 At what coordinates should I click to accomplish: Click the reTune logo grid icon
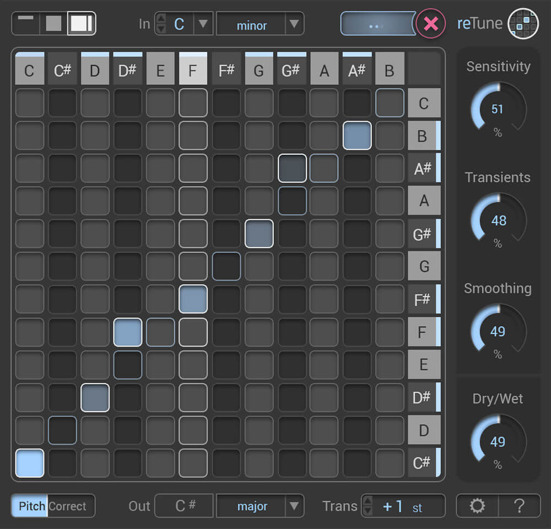click(x=523, y=24)
